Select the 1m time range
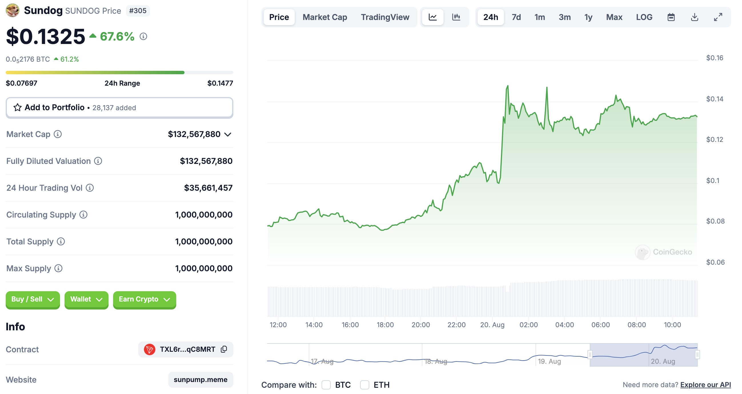This screenshot has width=742, height=394. click(x=540, y=17)
